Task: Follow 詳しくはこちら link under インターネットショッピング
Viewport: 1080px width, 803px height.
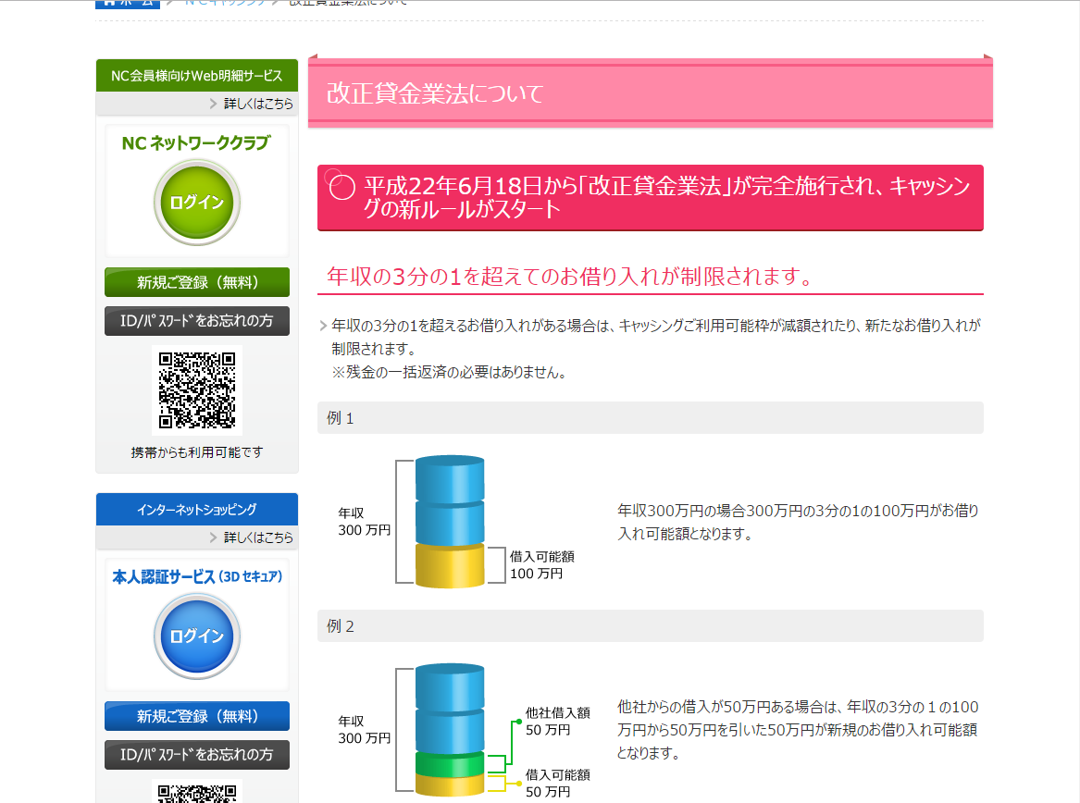Action: (252, 537)
